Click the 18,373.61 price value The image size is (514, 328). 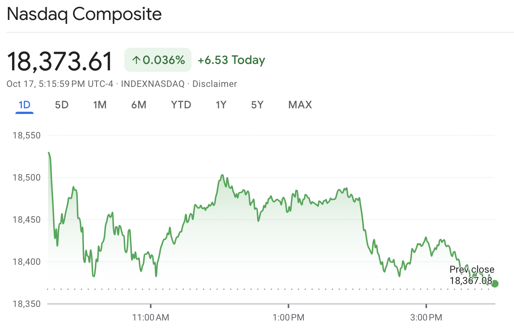pos(59,60)
